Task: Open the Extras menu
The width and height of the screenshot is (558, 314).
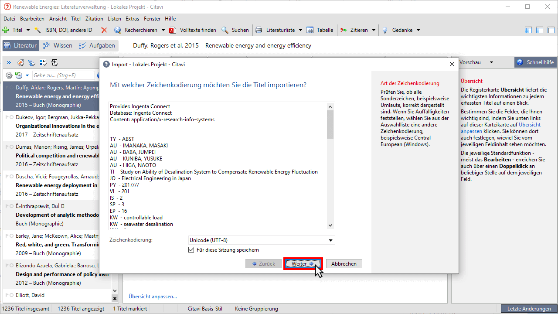Action: tap(132, 19)
